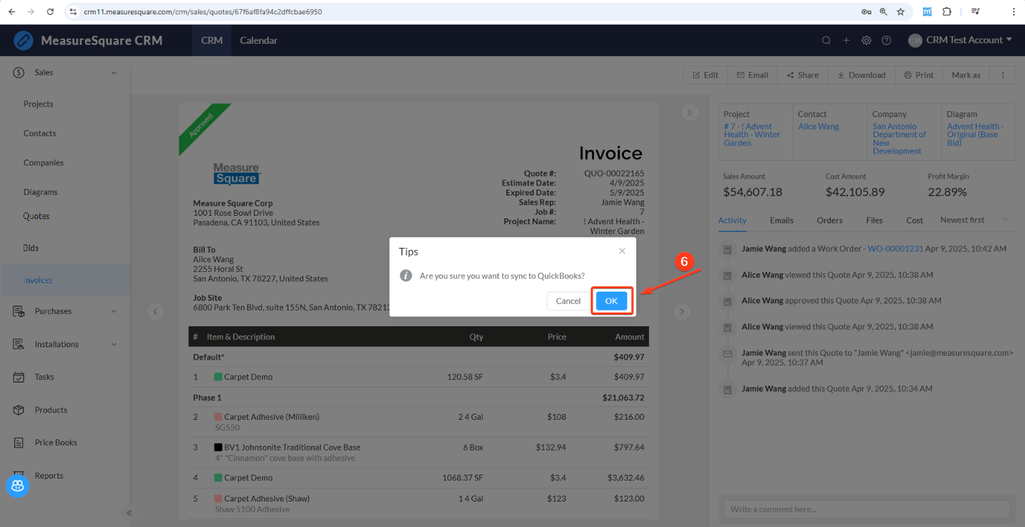1025x527 pixels.
Task: Click the Download button in toolbar
Action: click(x=861, y=75)
